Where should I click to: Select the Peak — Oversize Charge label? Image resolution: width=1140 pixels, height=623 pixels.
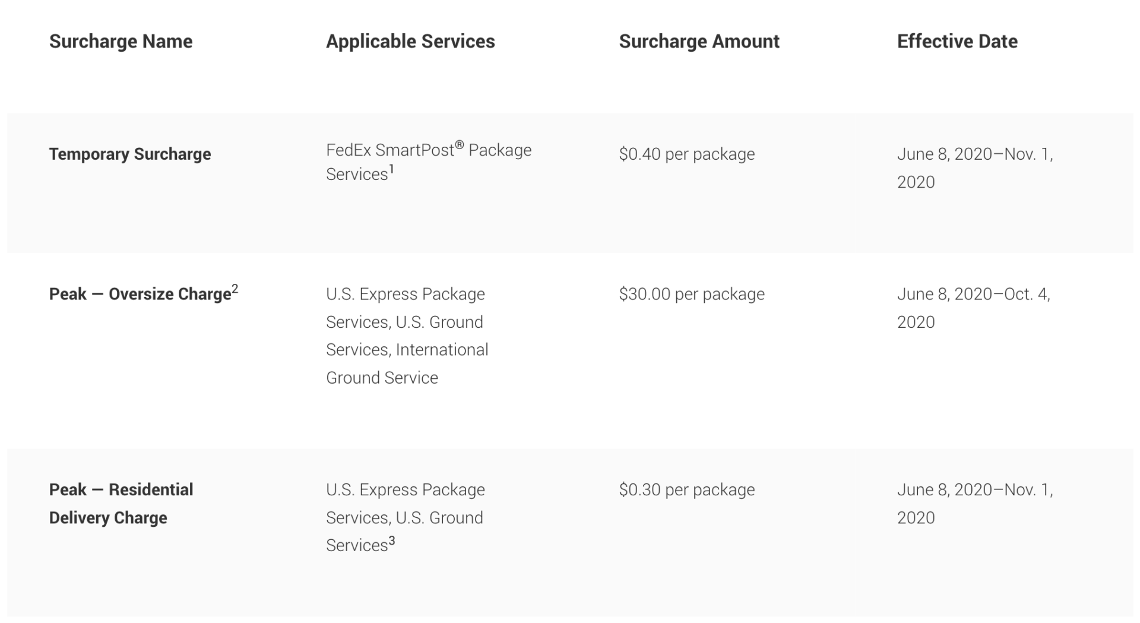[x=140, y=294]
